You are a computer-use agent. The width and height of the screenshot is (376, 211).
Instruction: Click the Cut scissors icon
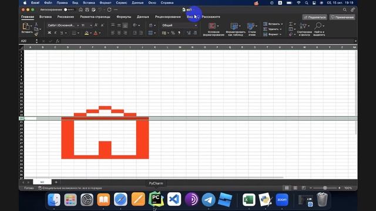tap(36, 24)
